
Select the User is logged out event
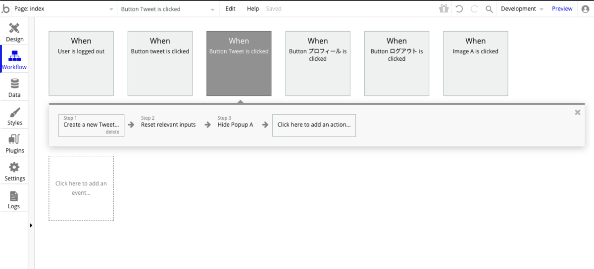(x=81, y=63)
